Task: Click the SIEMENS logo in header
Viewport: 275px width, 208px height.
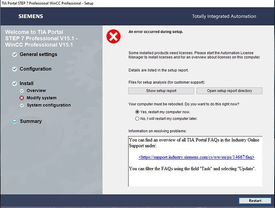Action: coord(31,16)
